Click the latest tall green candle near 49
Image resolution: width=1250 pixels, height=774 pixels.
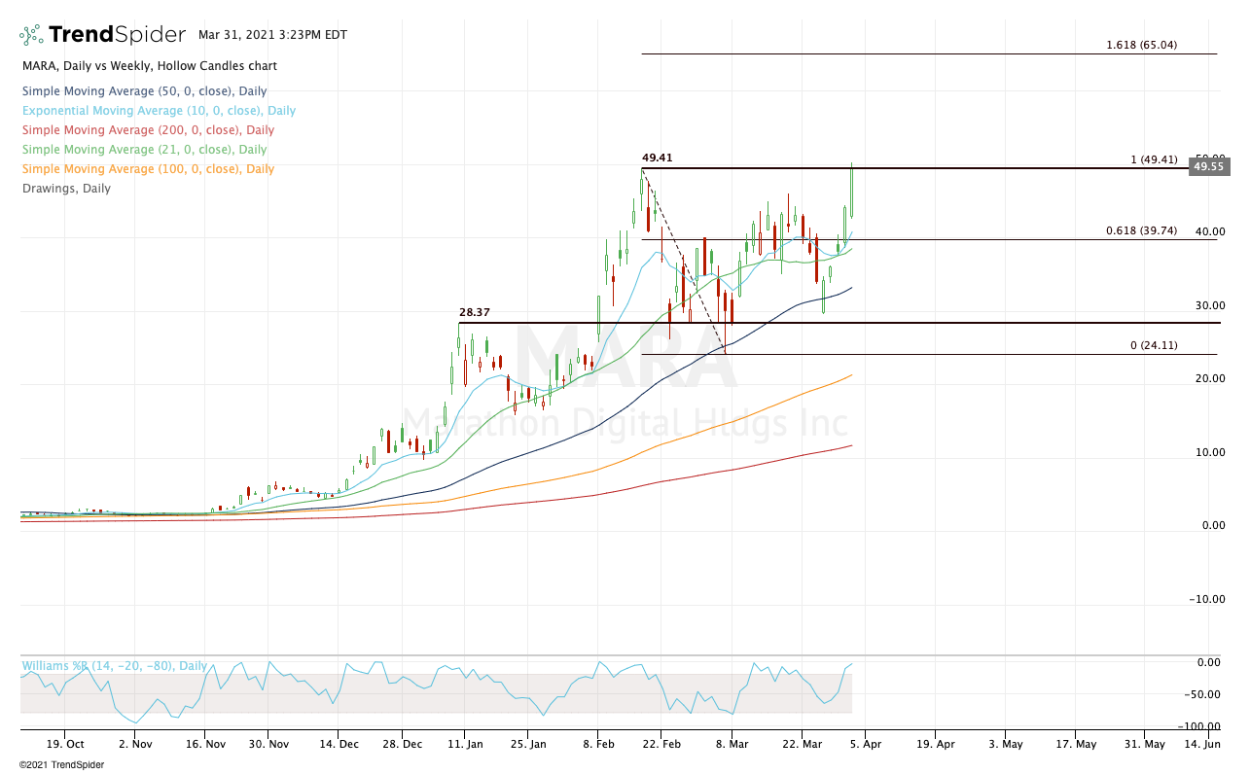(851, 191)
